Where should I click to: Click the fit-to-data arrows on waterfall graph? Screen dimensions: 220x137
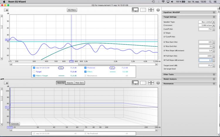click(x=151, y=83)
